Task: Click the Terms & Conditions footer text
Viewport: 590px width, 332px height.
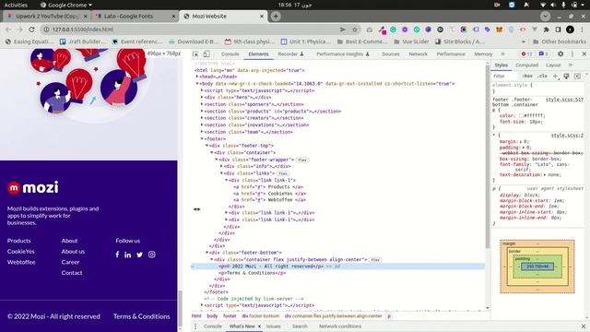Action: pyautogui.click(x=141, y=316)
